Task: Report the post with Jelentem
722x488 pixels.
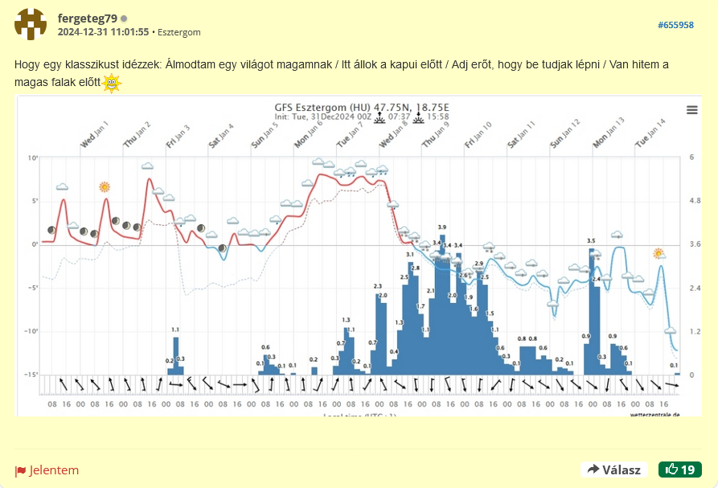Action: (x=47, y=470)
